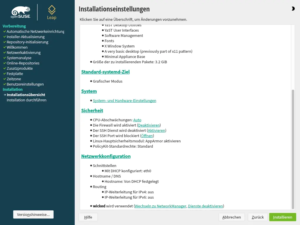The image size is (300, 225).
Task: Open the Standard-systemd-Ziel heading
Action: tap(105, 72)
